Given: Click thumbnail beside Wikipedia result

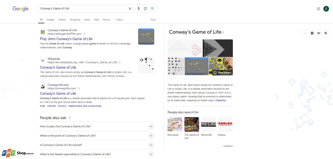Looking at the screenshot, I should [x=146, y=65].
